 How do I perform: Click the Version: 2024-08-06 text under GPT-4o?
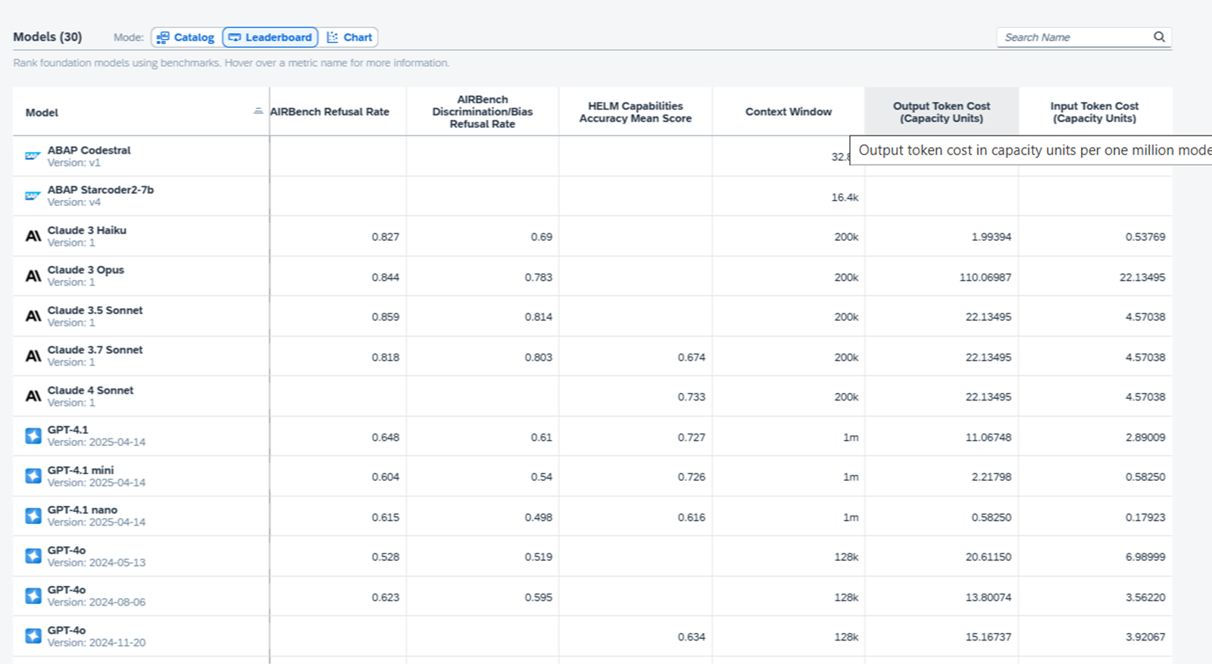point(97,603)
